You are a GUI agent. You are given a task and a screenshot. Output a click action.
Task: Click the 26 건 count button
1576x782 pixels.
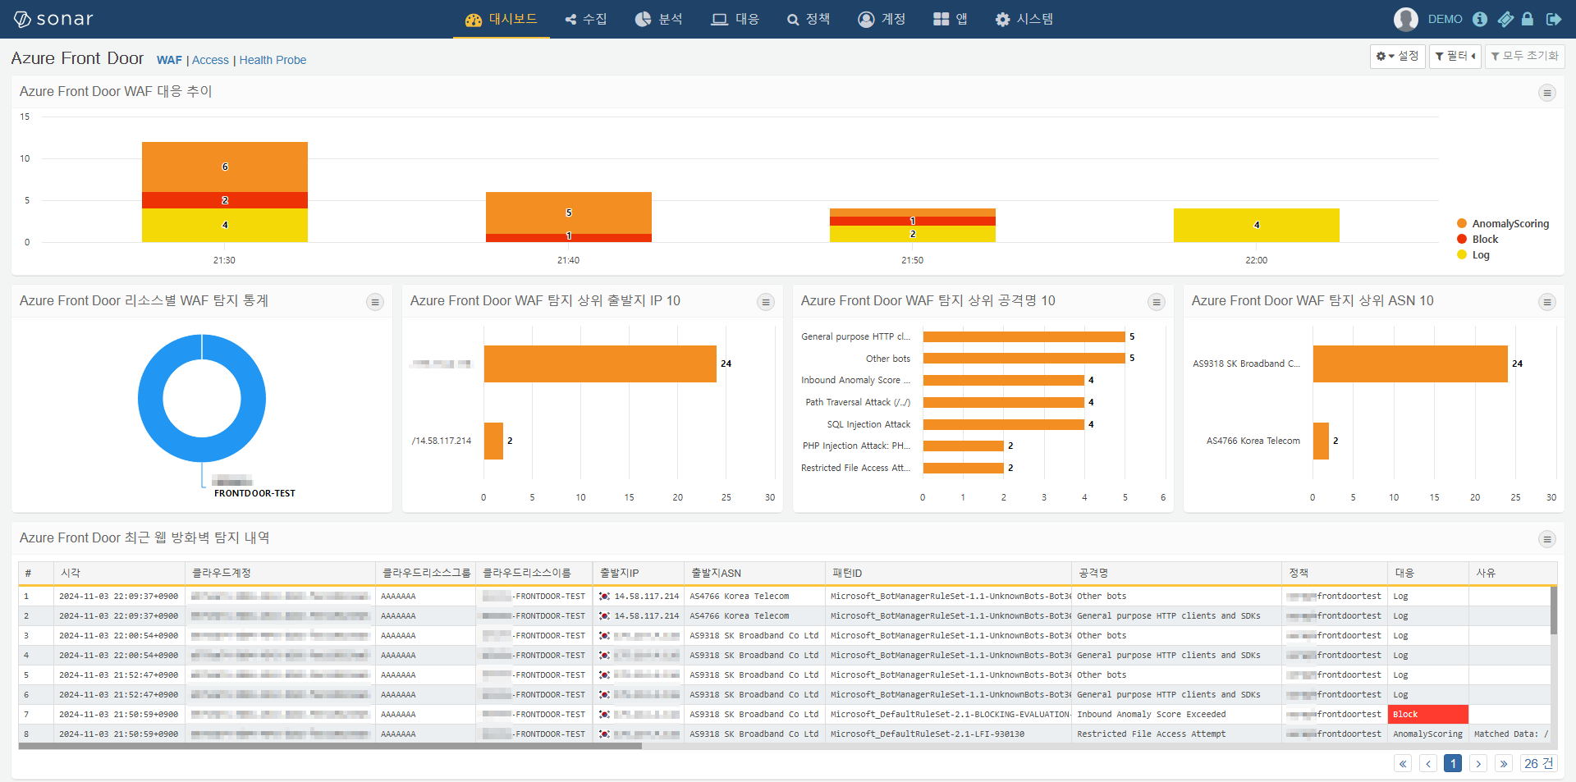pyautogui.click(x=1539, y=764)
